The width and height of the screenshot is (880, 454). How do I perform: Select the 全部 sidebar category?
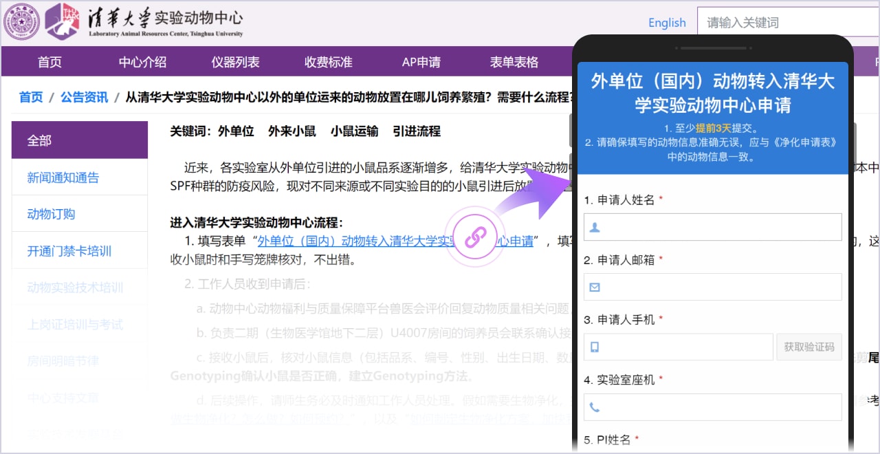pos(80,140)
